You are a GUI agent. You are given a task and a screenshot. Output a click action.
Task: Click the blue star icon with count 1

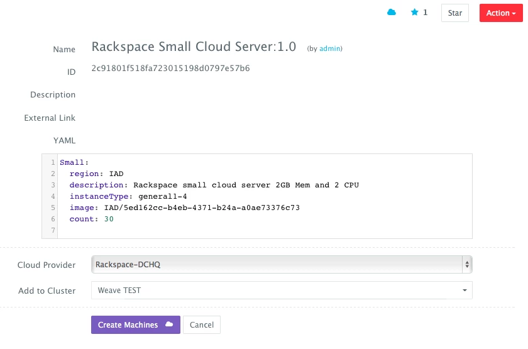pos(414,13)
